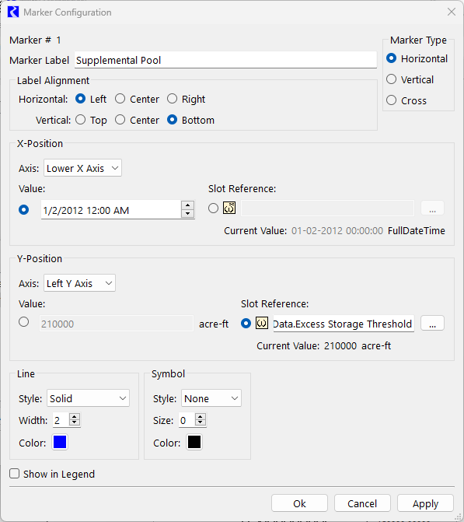Increase the X-Position date value with up arrow

[x=188, y=205]
